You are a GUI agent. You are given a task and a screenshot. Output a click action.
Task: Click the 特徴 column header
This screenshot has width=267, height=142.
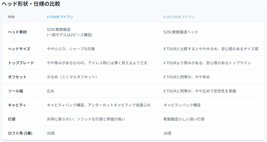coord(11,17)
